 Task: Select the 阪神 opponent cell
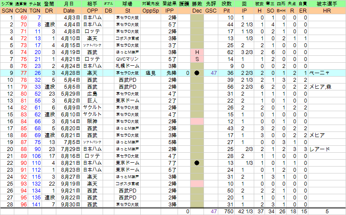tap(92, 122)
